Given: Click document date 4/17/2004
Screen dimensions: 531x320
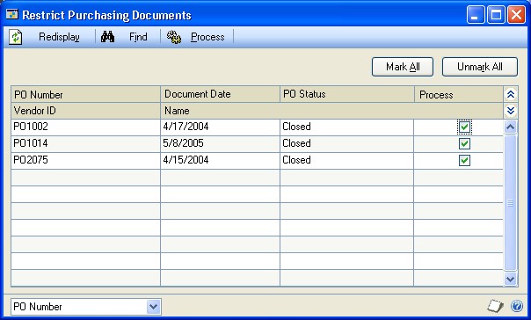Looking at the screenshot, I should pos(220,127).
